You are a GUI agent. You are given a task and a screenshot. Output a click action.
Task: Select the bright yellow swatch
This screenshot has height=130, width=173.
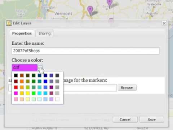(28, 93)
